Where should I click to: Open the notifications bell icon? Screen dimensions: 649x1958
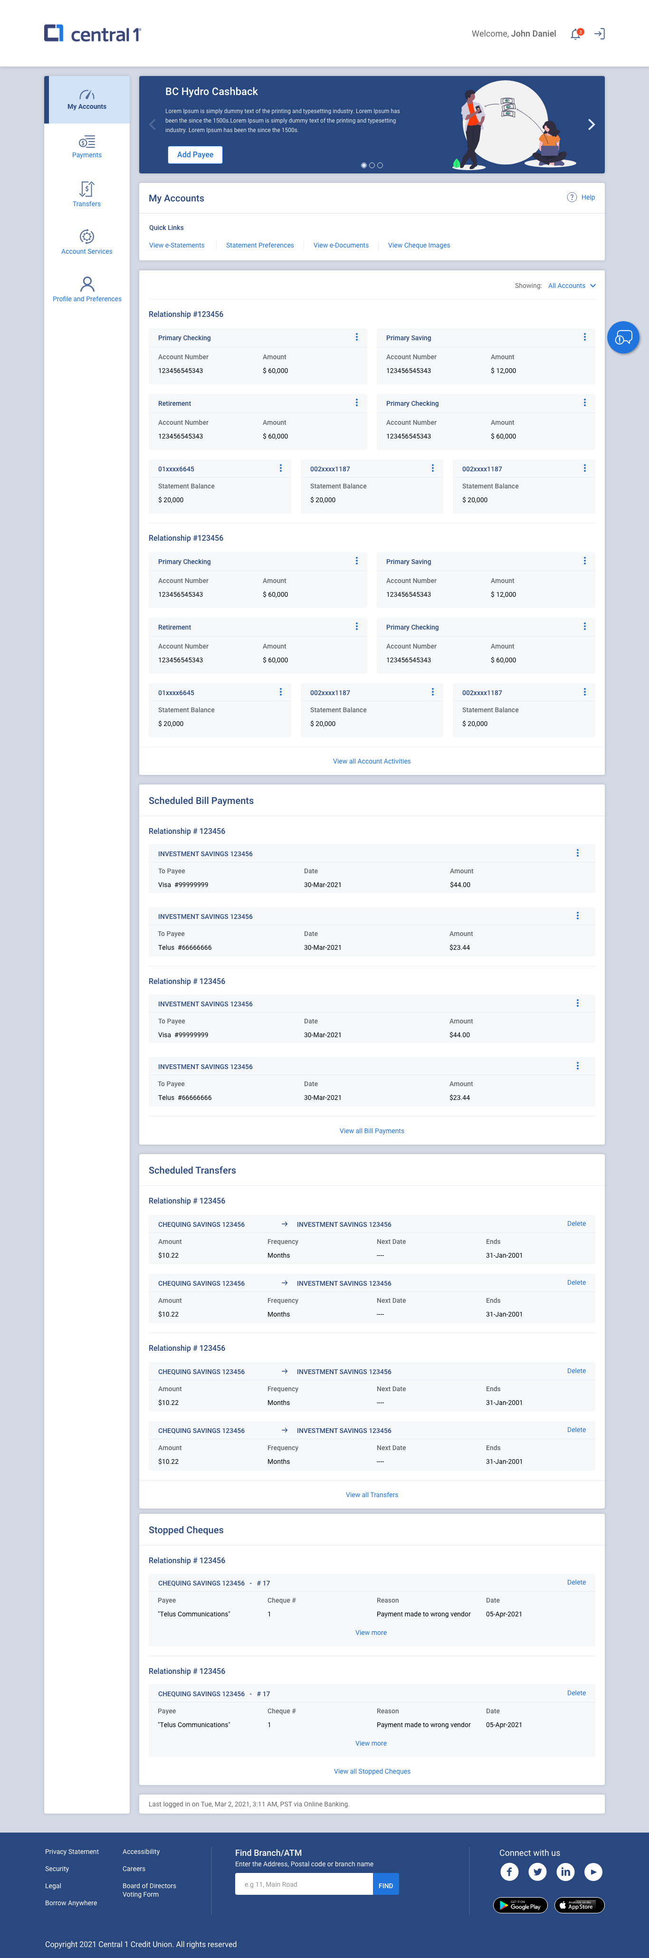point(575,34)
